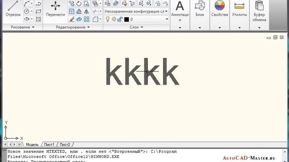Click the Layer Off bulb icon in top row

165,3
